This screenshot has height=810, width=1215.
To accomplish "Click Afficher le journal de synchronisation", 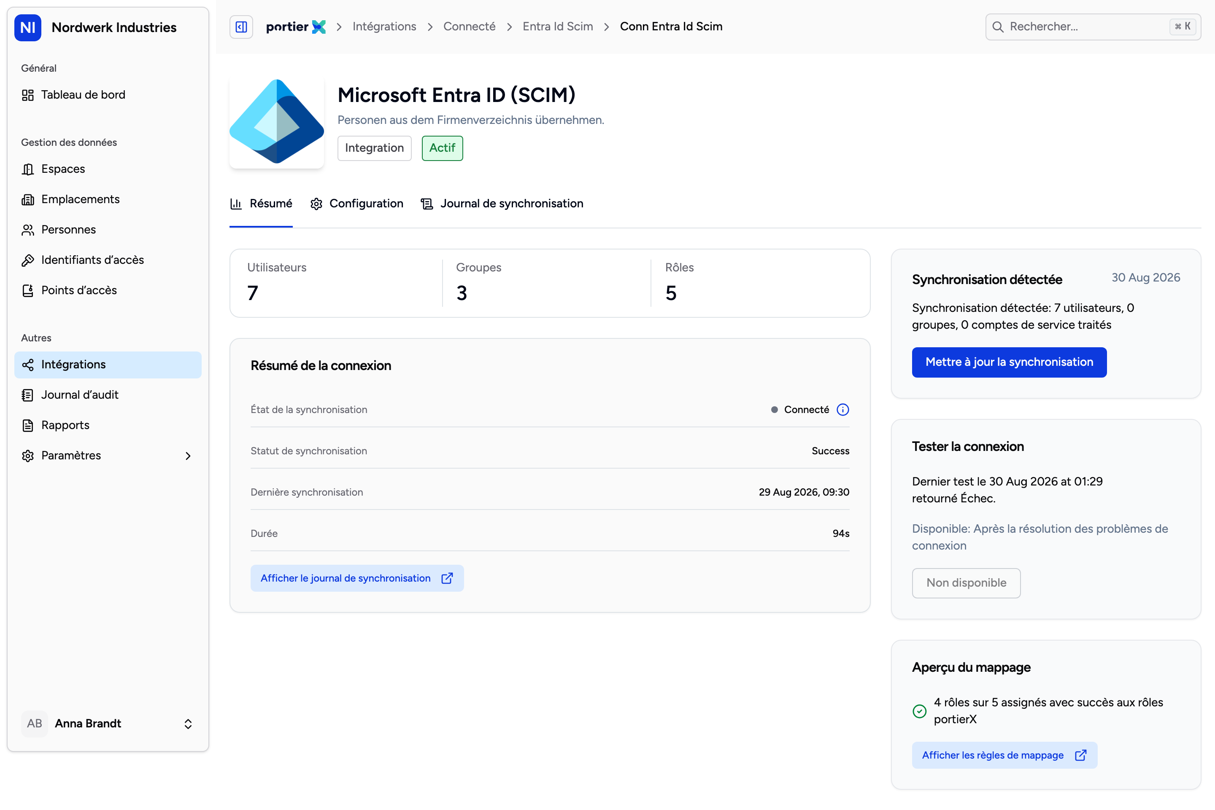I will (x=357, y=579).
